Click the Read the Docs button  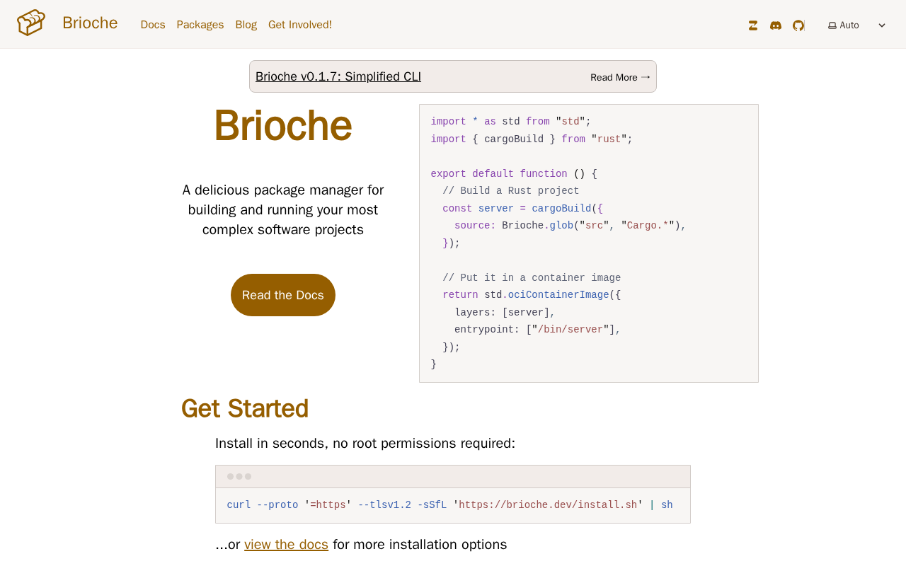pyautogui.click(x=283, y=295)
